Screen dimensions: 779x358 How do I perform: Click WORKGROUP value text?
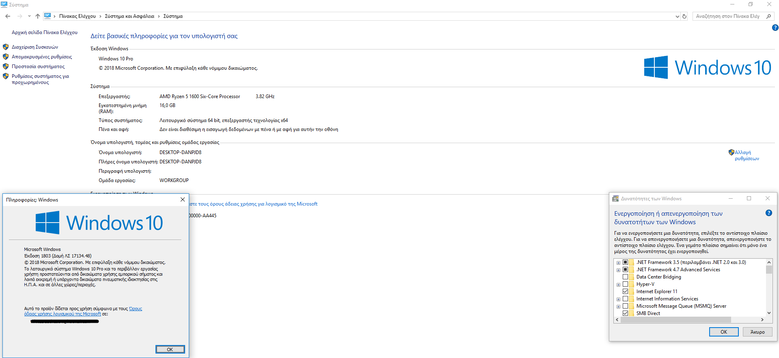(x=174, y=180)
